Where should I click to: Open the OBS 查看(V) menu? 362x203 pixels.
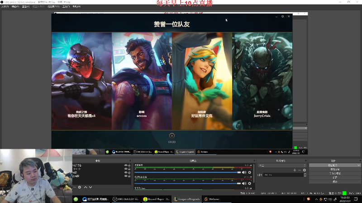[26, 6]
